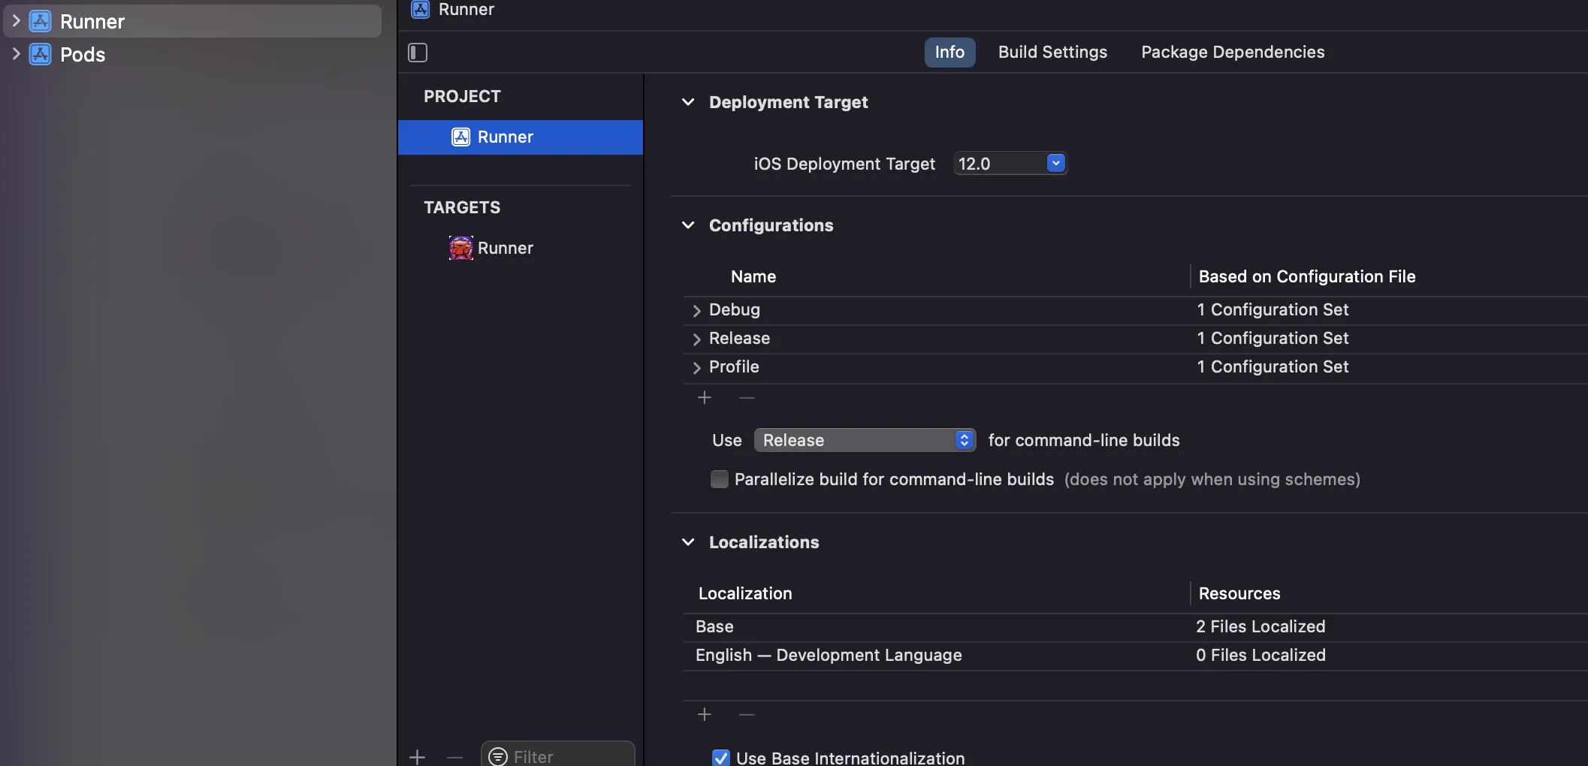This screenshot has height=766, width=1588.
Task: Click the targets Filter input field
Action: pos(558,755)
